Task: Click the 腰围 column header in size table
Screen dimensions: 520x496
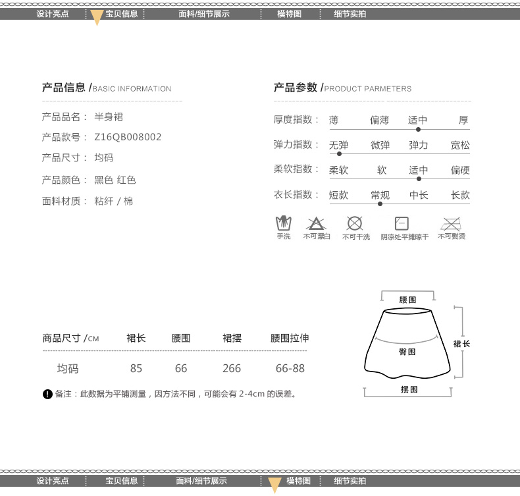Action: [181, 338]
